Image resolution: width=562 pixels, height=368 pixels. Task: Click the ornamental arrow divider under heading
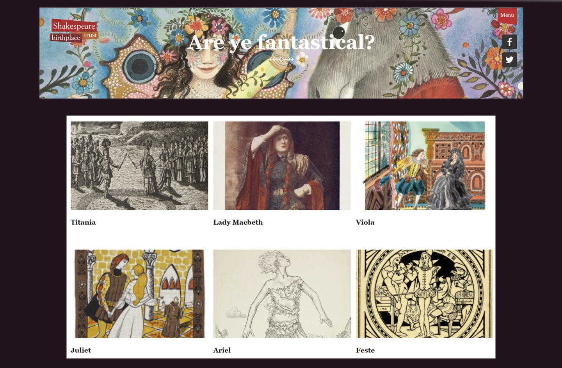coord(281,59)
